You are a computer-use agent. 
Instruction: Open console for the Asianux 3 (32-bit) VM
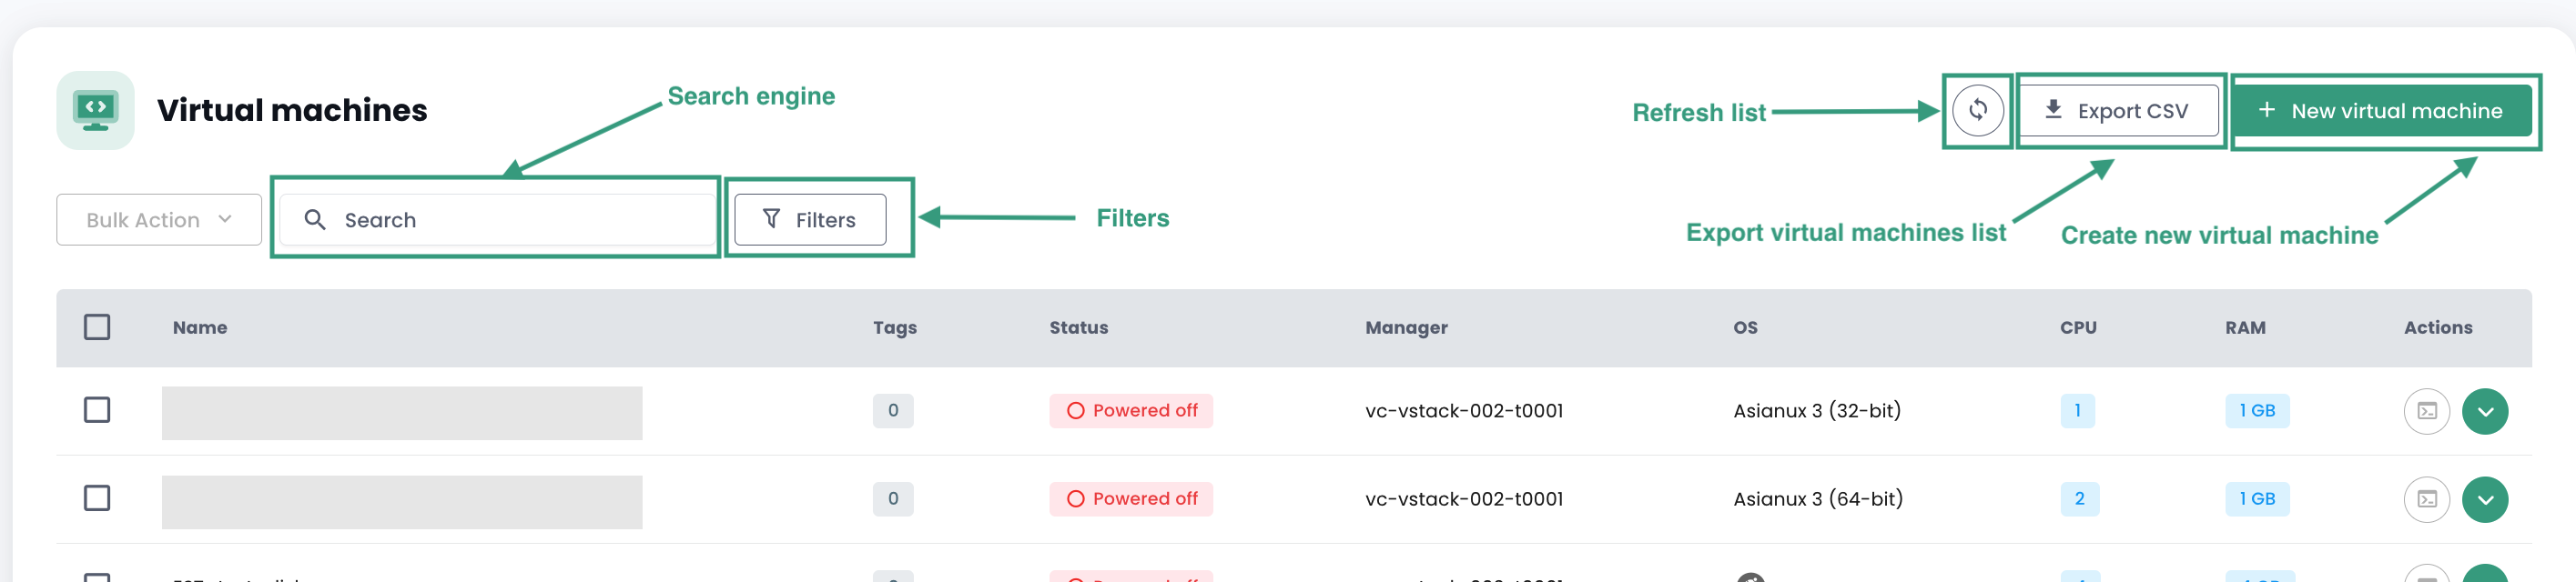pos(2426,411)
